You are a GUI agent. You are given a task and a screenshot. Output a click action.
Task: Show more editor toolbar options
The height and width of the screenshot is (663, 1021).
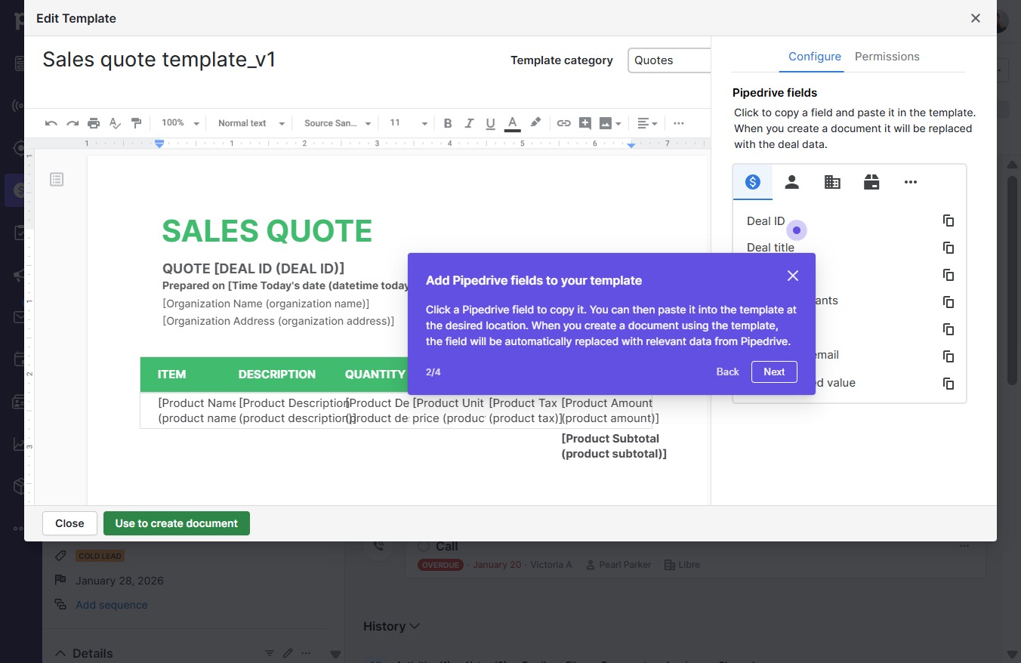679,123
